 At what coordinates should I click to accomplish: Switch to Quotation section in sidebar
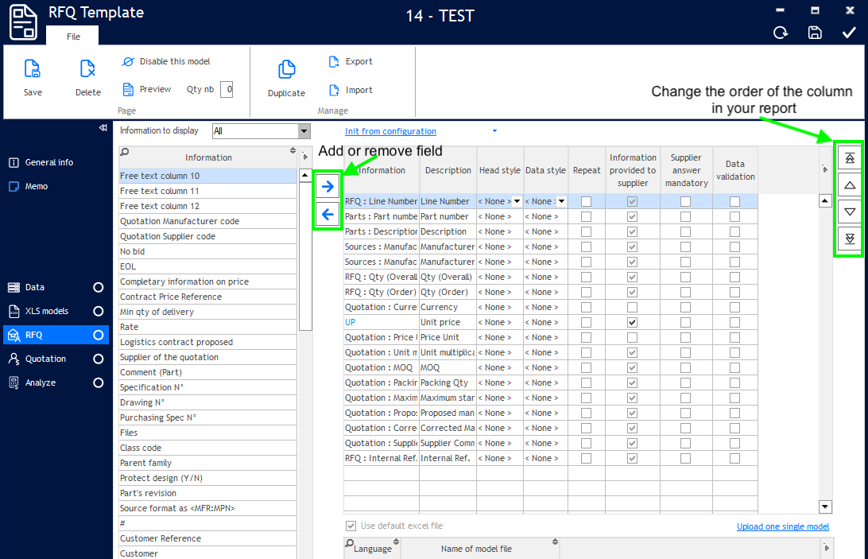click(x=46, y=359)
